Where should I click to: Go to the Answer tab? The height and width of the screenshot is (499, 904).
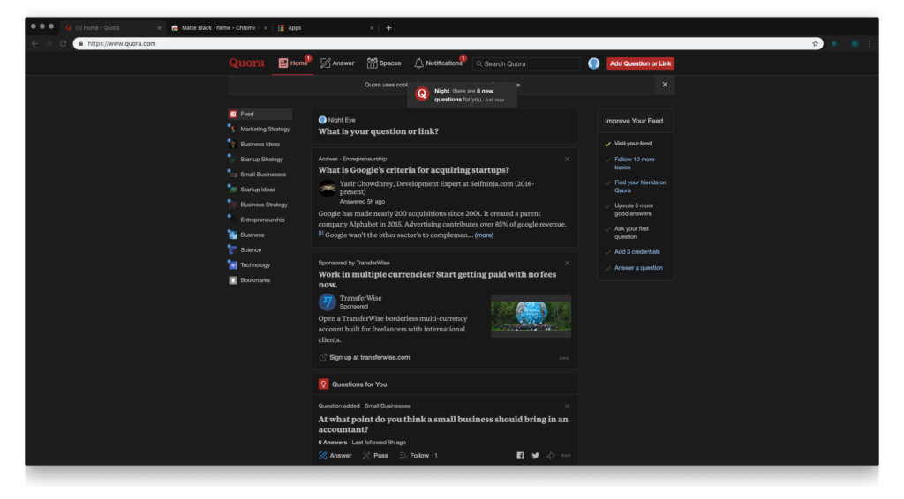[x=337, y=63]
